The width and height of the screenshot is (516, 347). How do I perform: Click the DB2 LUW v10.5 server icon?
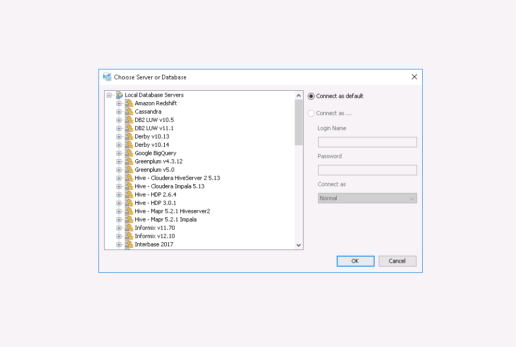129,120
